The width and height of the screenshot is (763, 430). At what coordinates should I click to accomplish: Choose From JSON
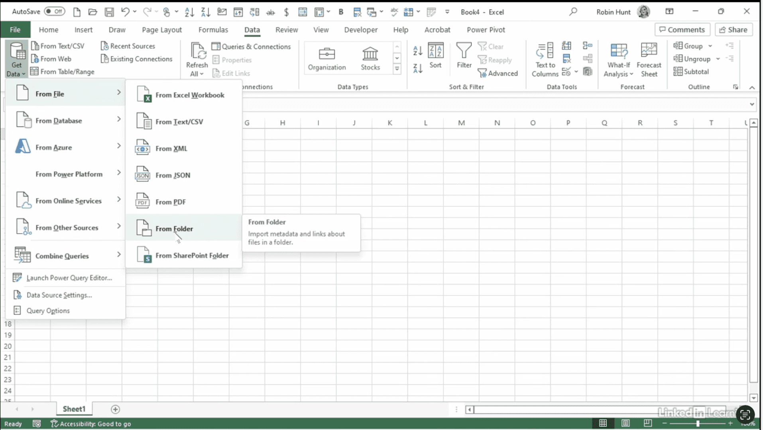(x=184, y=175)
